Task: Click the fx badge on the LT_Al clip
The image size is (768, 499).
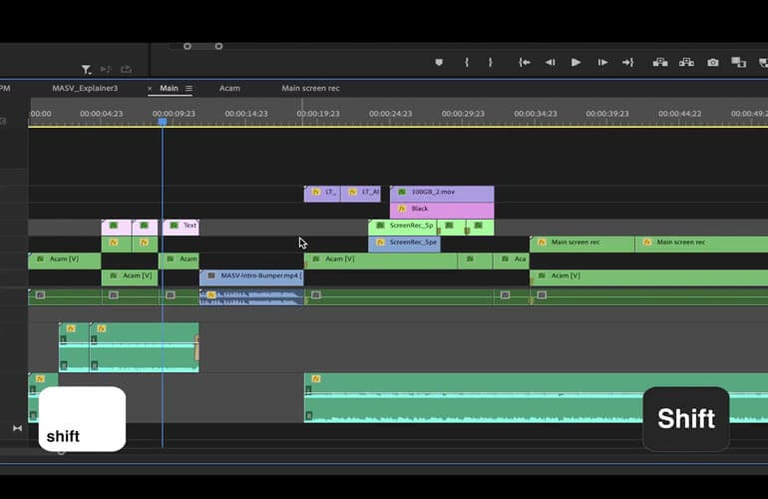Action: point(353,193)
